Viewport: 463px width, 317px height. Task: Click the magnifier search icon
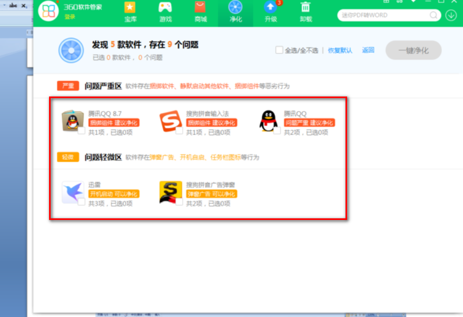pos(433,15)
